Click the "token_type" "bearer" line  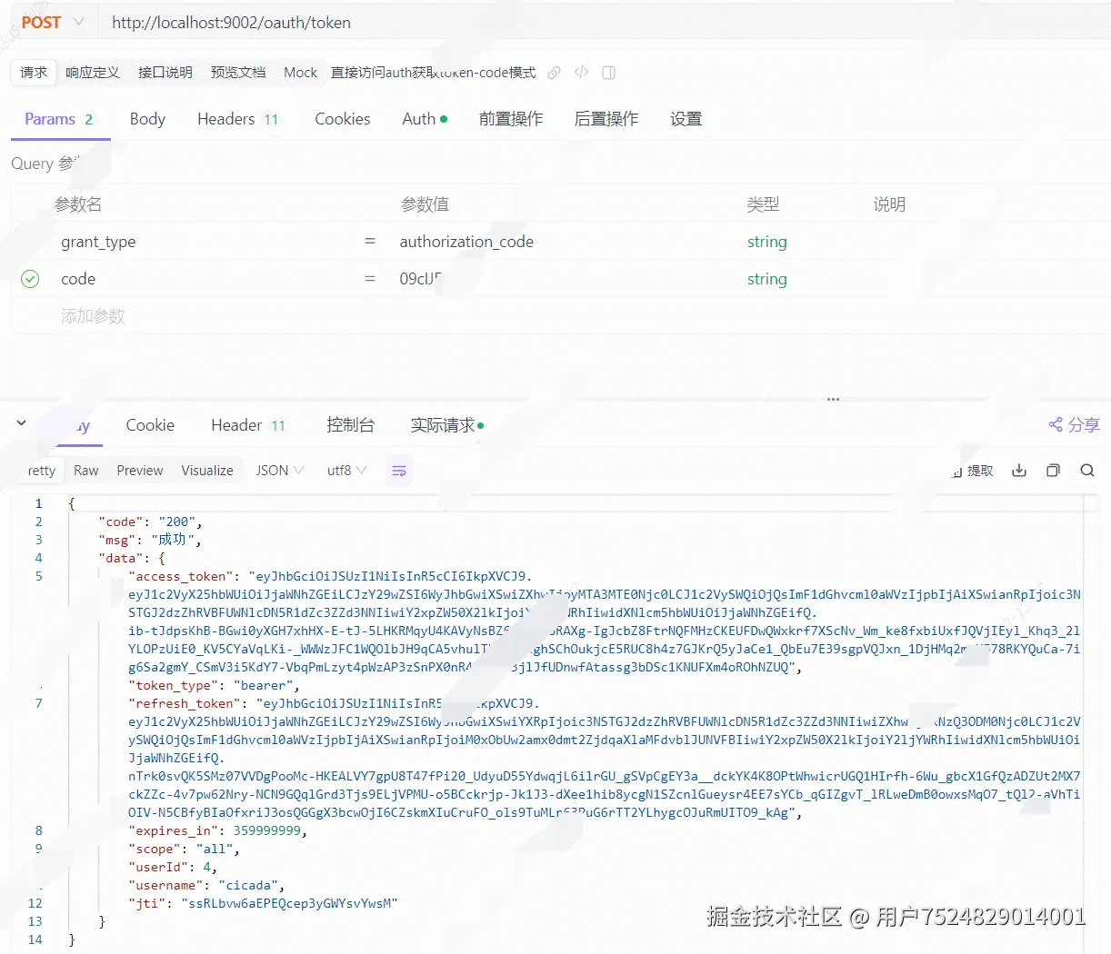coord(214,685)
